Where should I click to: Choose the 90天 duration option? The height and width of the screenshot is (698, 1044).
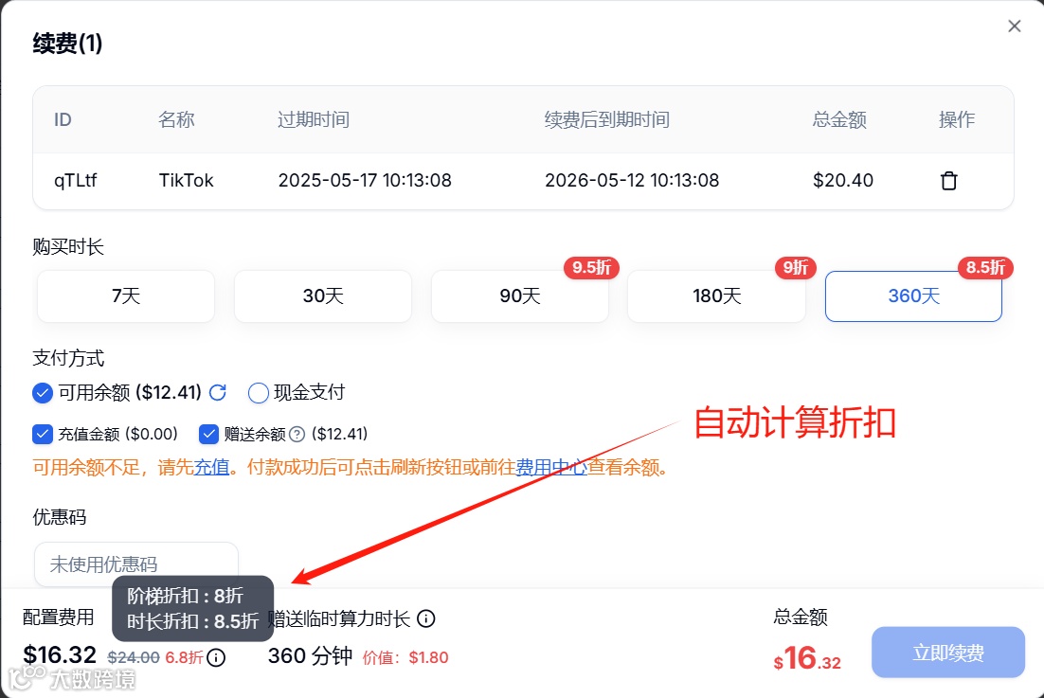click(520, 296)
